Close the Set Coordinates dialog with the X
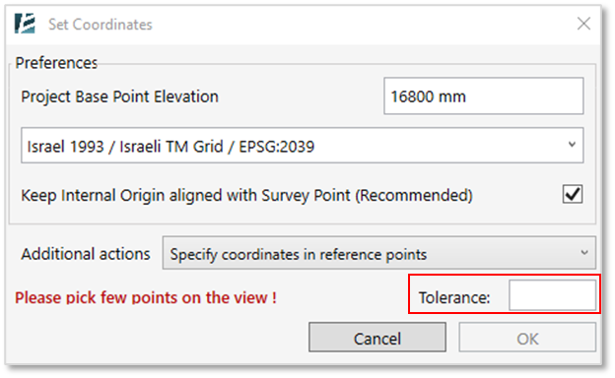The height and width of the screenshot is (378, 615). point(583,24)
